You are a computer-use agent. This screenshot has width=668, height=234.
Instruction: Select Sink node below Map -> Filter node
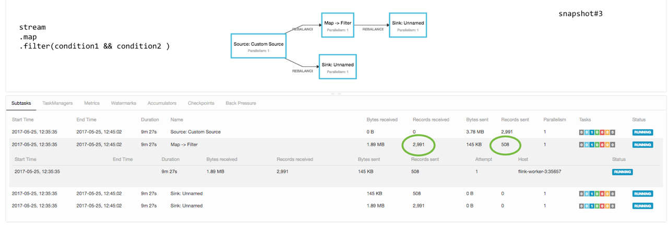338,67
